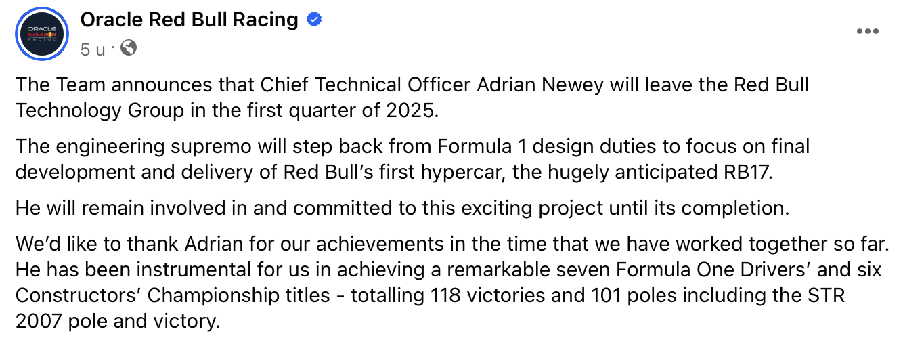Screen dimensions: 903x340
Task: Click the blue story ring around avatar
Action: (x=43, y=35)
